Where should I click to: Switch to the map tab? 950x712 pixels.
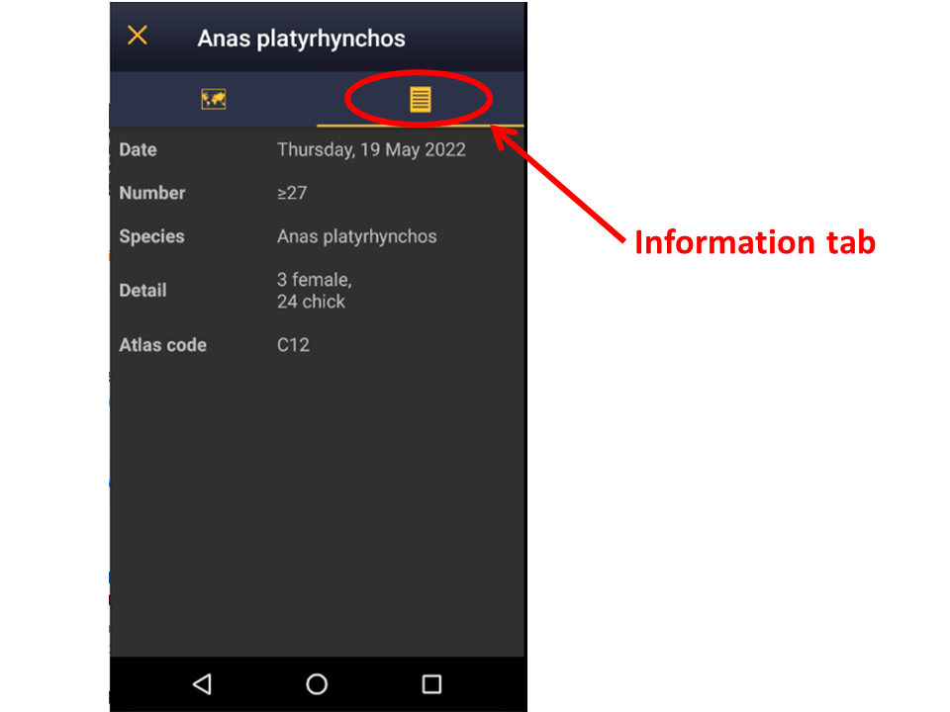214,99
